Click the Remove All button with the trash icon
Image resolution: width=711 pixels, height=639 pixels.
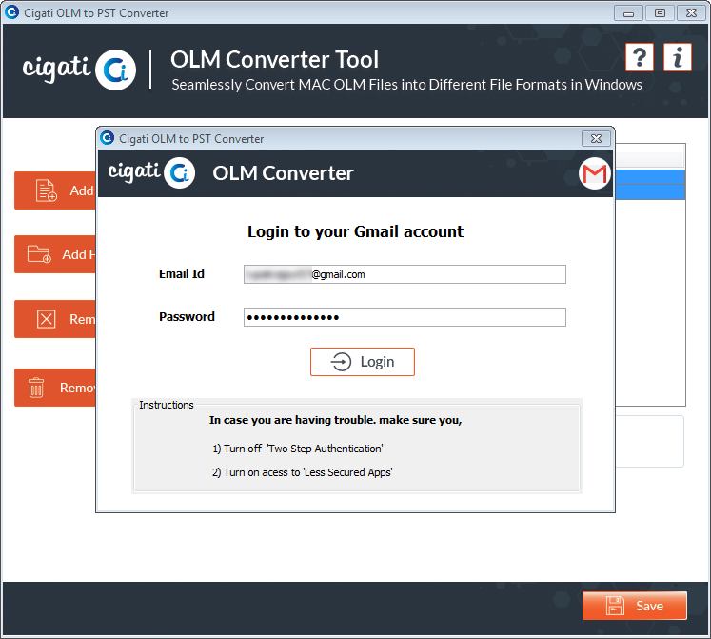point(55,388)
